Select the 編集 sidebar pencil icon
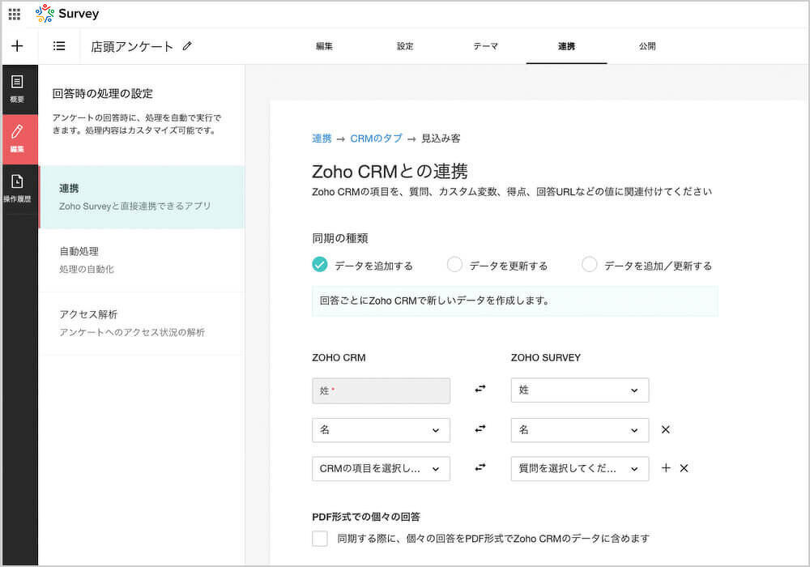The image size is (810, 567). (x=17, y=139)
